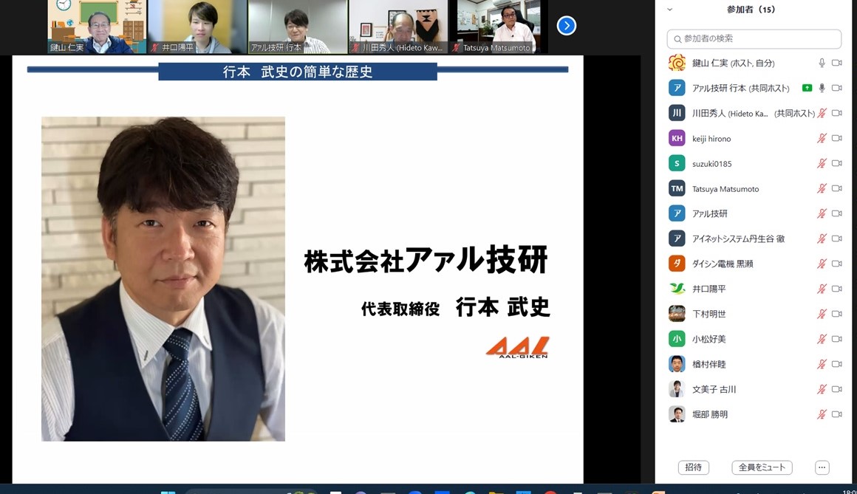
Task: Unmute 川田秀人 muted microphone in participant list
Action: (822, 113)
